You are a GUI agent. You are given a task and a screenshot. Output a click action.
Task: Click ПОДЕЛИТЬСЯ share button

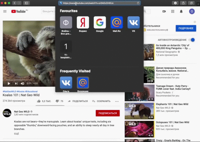pos(78,101)
